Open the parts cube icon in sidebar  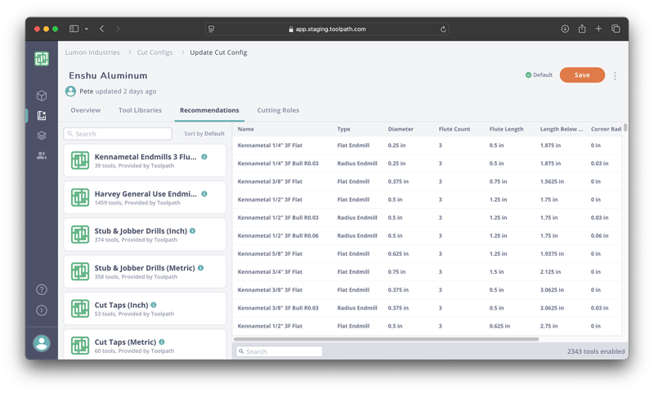tap(42, 96)
